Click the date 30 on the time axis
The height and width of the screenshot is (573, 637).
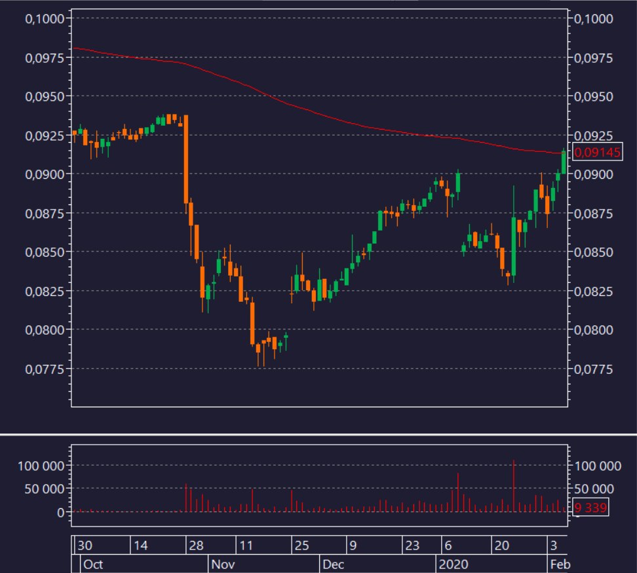point(85,545)
